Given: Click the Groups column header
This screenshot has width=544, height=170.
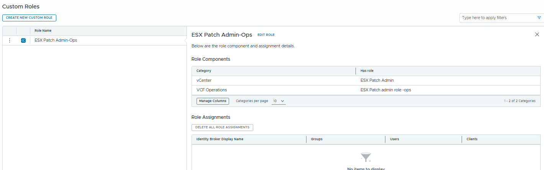Looking at the screenshot, I should pos(316,139).
